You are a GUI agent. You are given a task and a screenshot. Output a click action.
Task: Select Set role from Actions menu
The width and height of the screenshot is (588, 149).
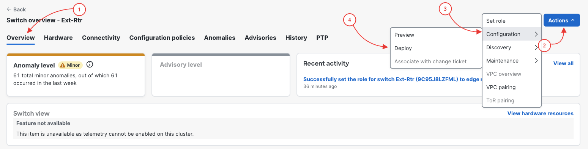tap(511, 21)
